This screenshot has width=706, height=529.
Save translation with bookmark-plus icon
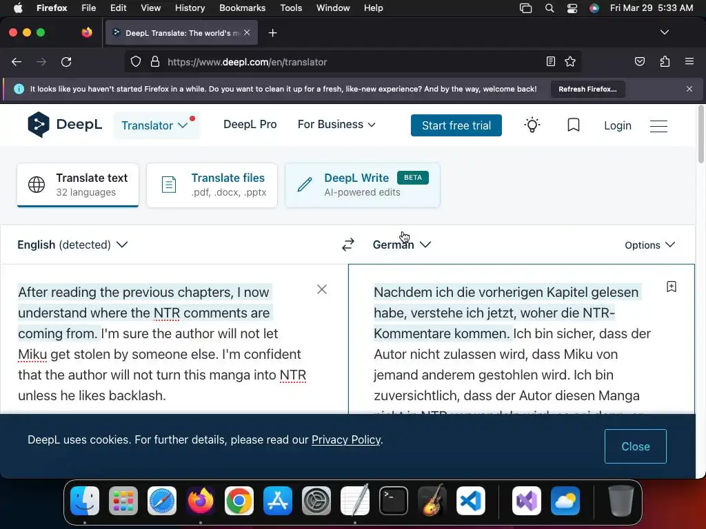[672, 287]
